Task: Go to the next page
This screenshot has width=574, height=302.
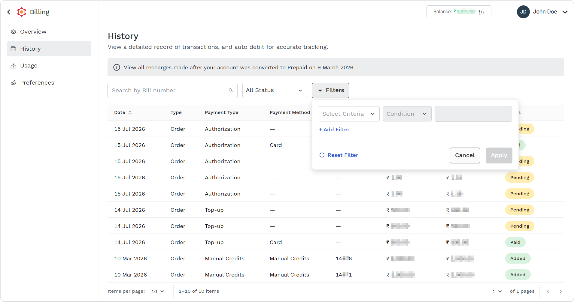Action: [560, 292]
